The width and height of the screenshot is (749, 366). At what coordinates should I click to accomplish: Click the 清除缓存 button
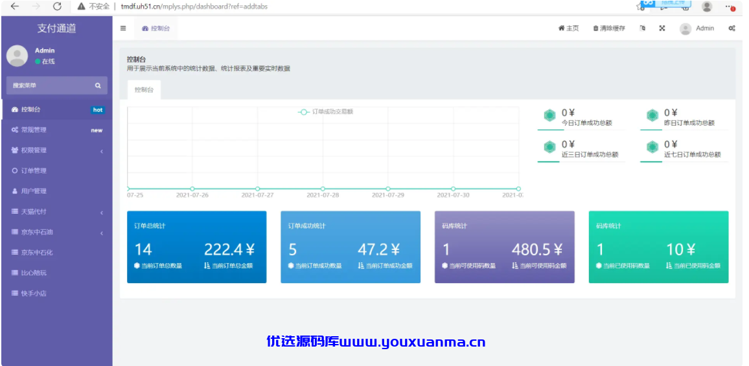pos(609,29)
